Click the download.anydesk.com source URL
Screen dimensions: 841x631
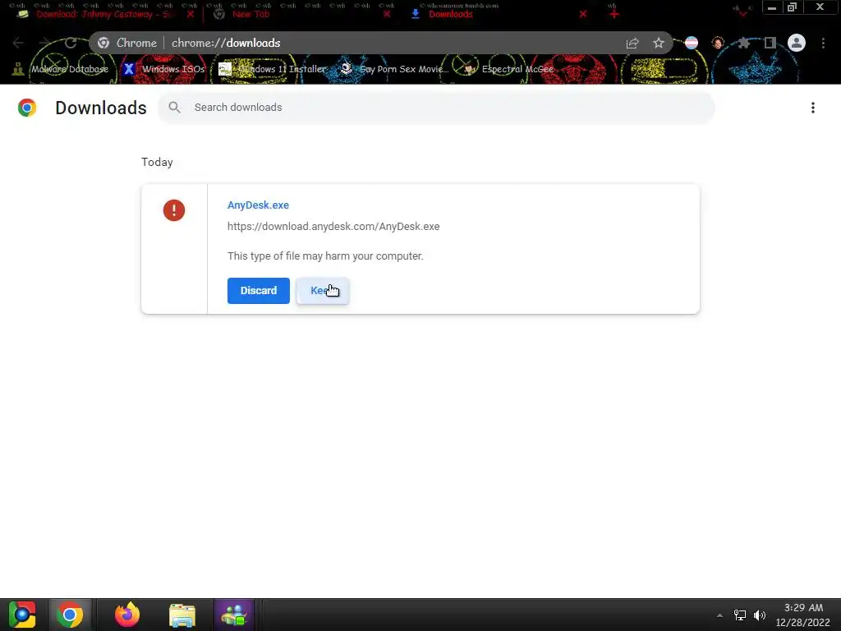point(333,227)
